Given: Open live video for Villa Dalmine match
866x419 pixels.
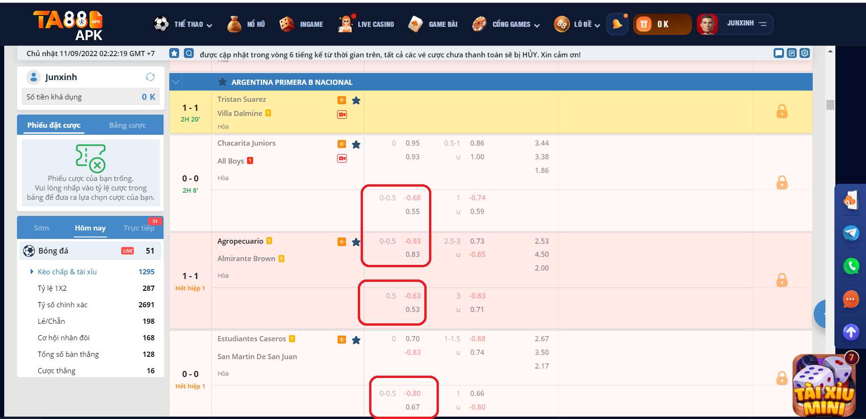Looking at the screenshot, I should point(342,115).
